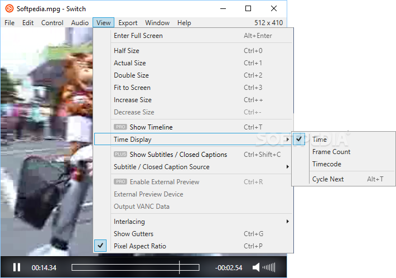Toggle Show Subtitles / Closed Captions
The width and height of the screenshot is (396, 278).
(194, 155)
